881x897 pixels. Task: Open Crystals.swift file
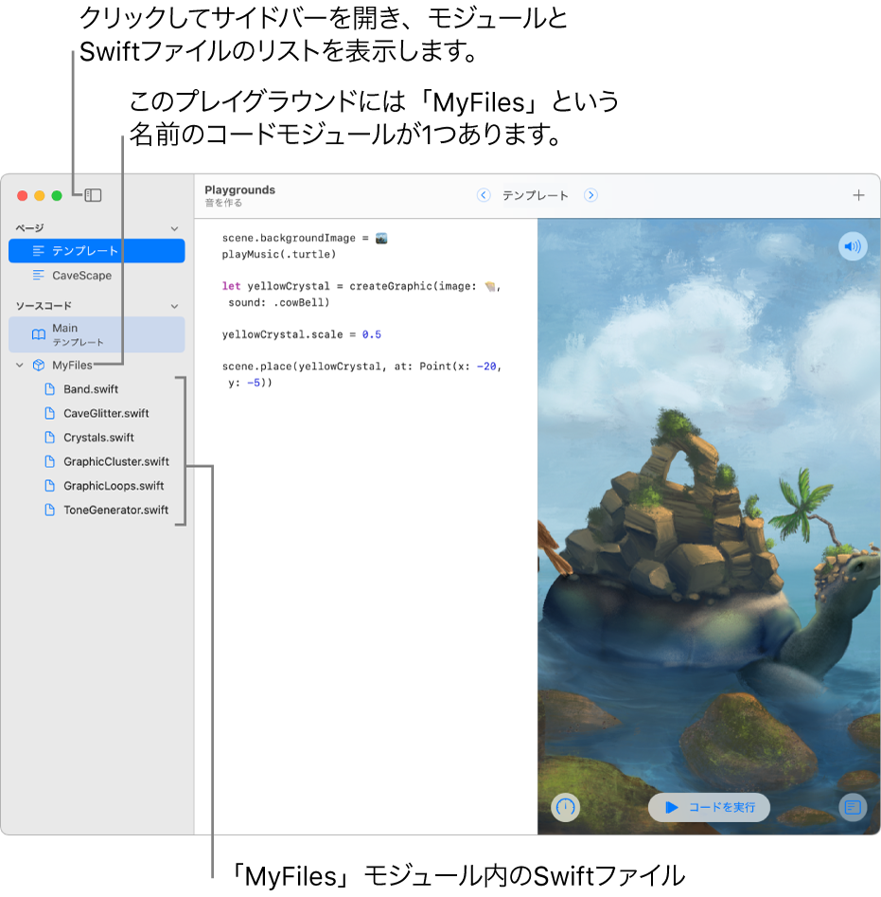(x=97, y=437)
